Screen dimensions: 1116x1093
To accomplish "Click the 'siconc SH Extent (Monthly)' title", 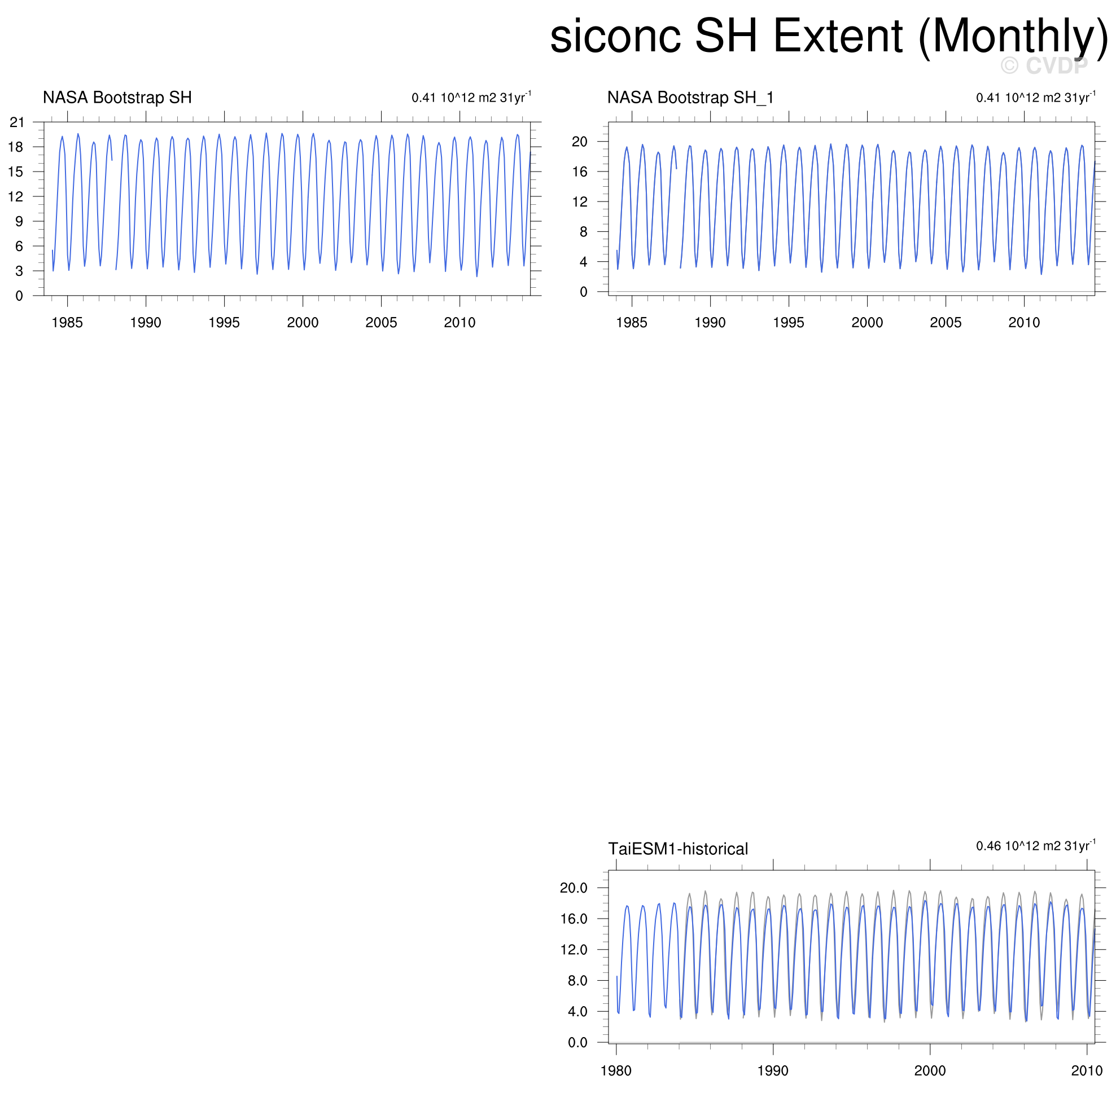I will (829, 37).
